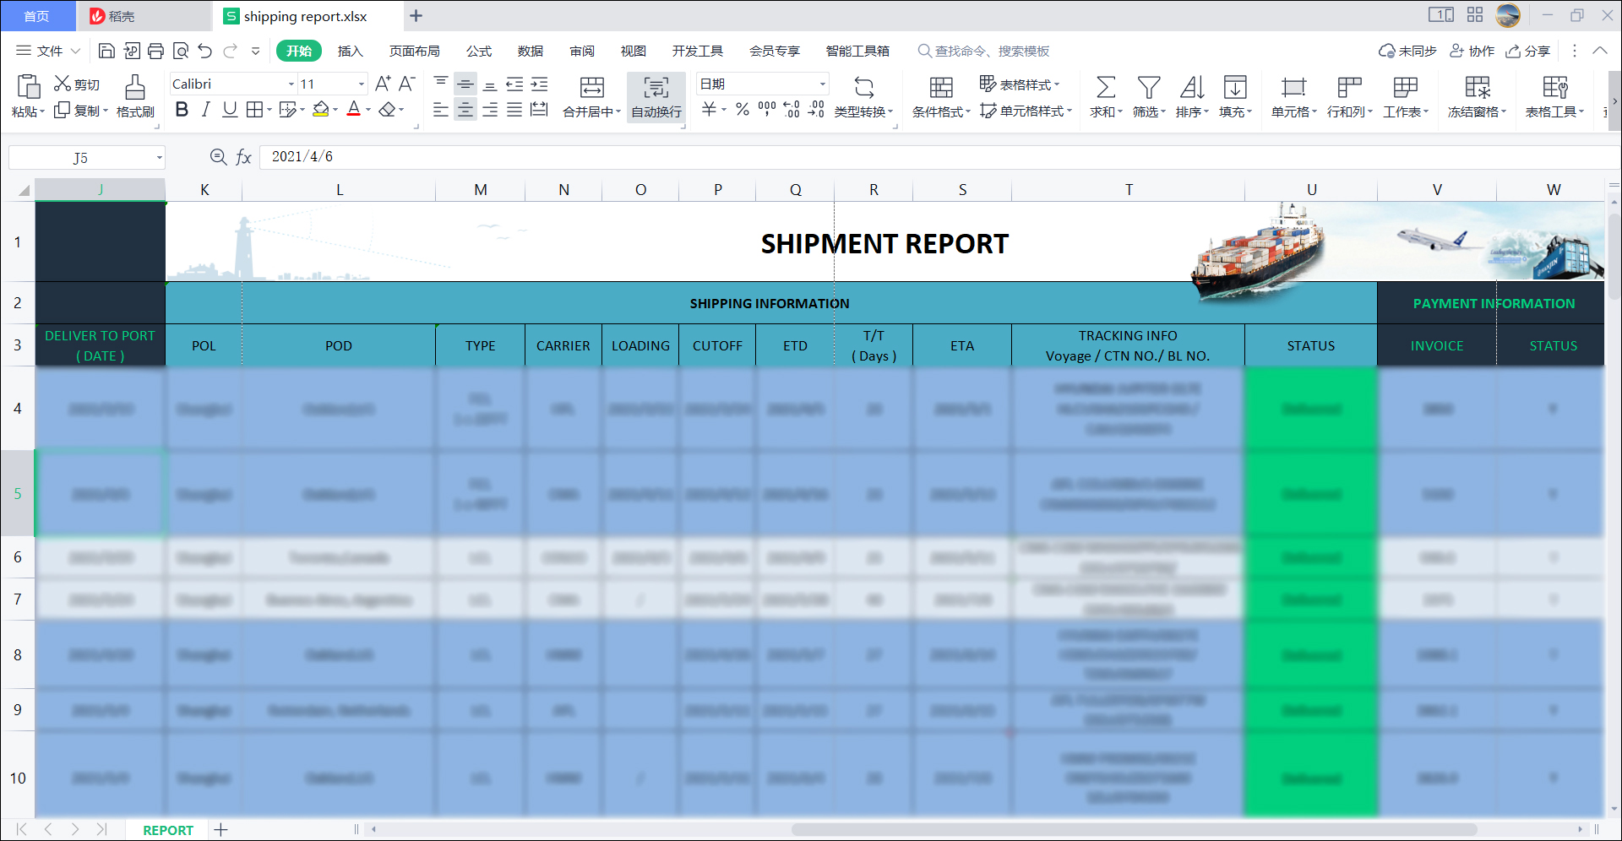This screenshot has height=841, width=1622.
Task: Open the 插入 (Insert) ribbon tab
Action: (x=350, y=51)
